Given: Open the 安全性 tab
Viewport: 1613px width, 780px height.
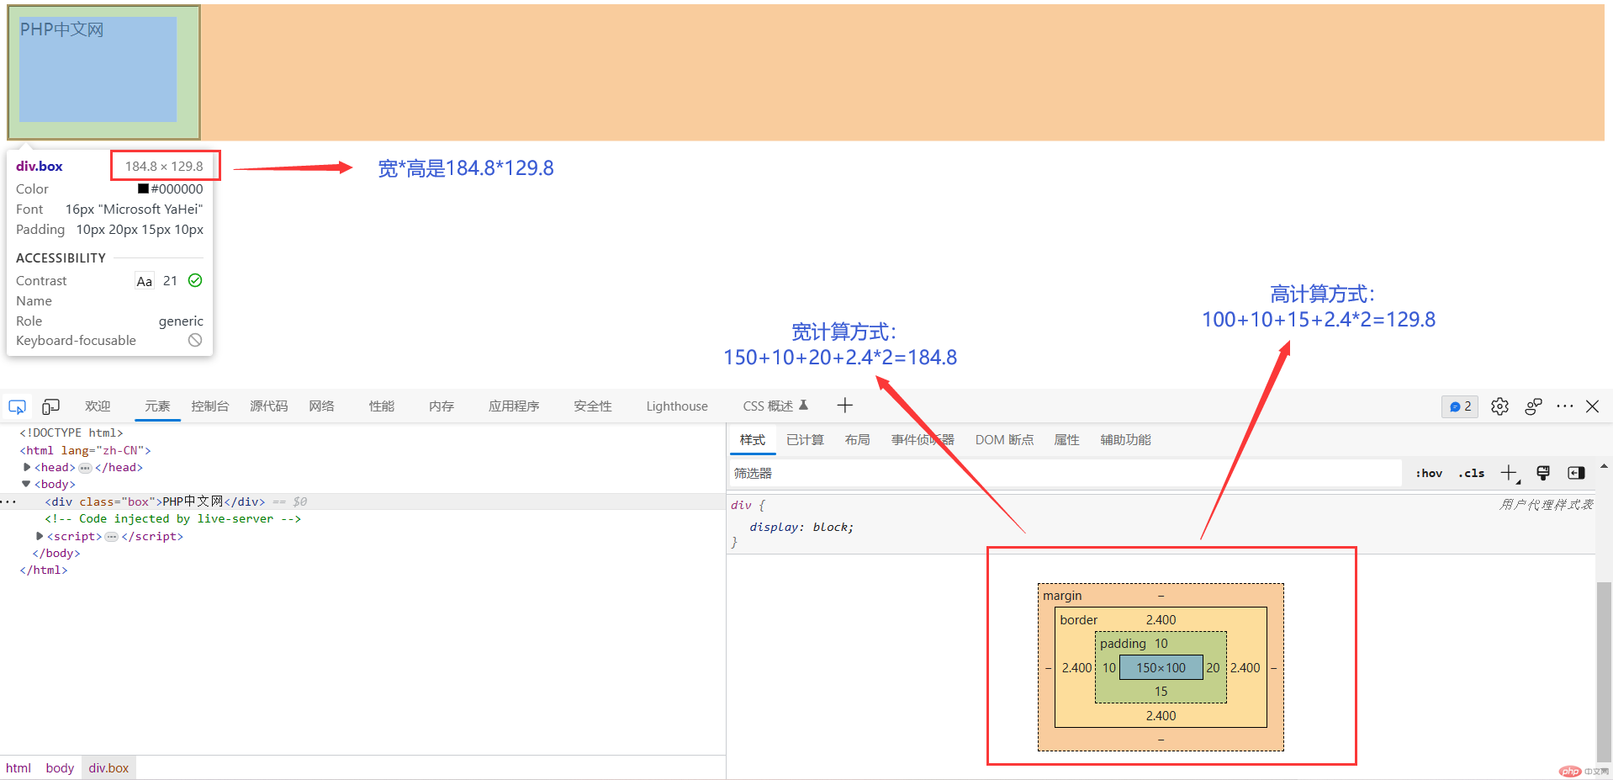Looking at the screenshot, I should [x=593, y=406].
